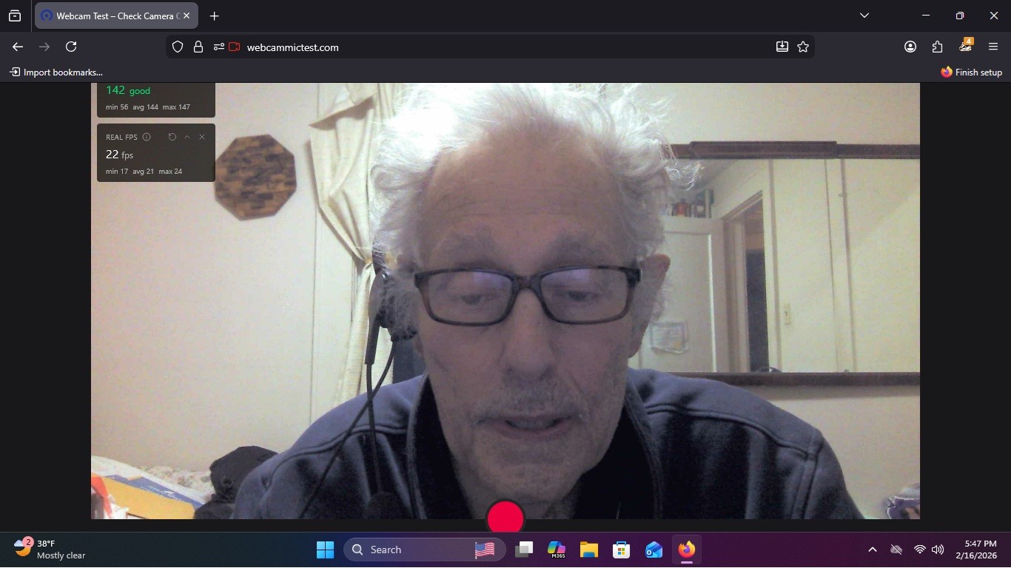This screenshot has width=1011, height=568.
Task: Go back to previous page
Action: (x=18, y=47)
